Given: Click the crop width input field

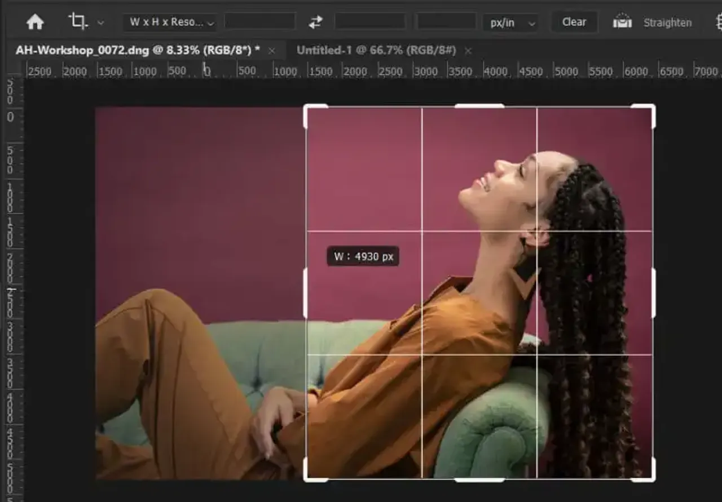Looking at the screenshot, I should (259, 22).
